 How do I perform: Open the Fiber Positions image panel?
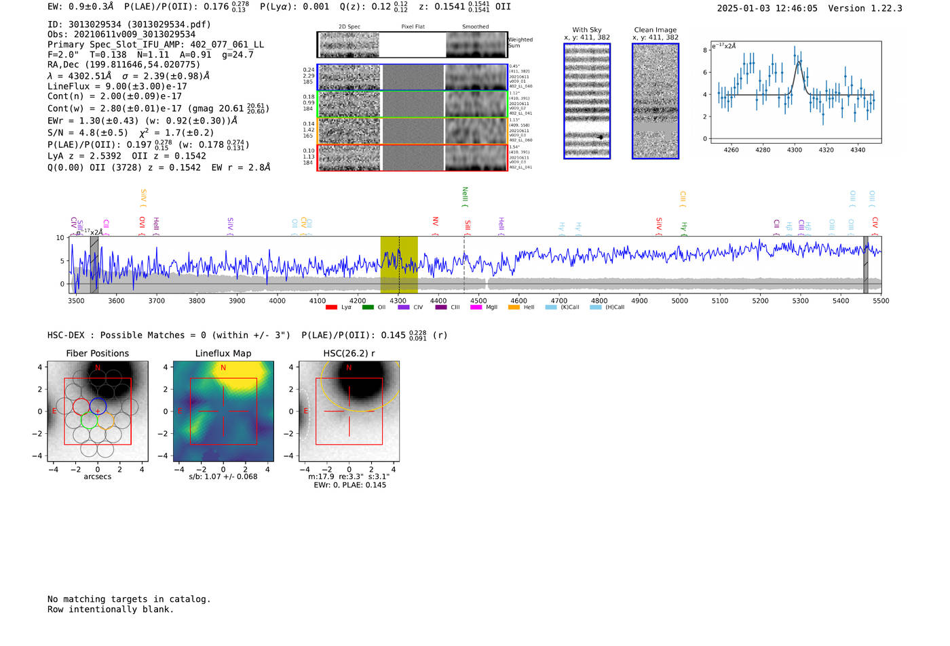98,411
